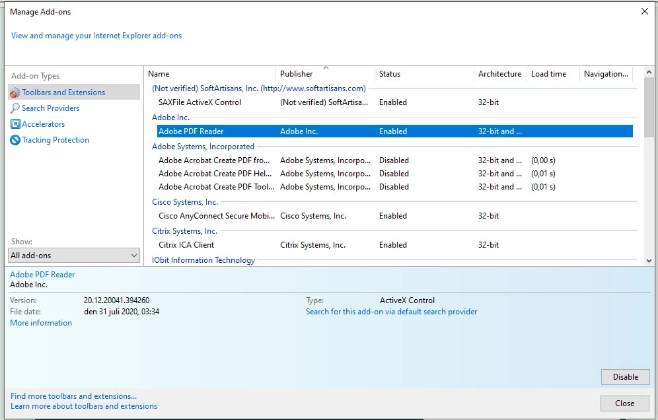Screen dimensions: 658x420
Task: Click scrollbar up arrow in add-on list
Action: (x=649, y=72)
